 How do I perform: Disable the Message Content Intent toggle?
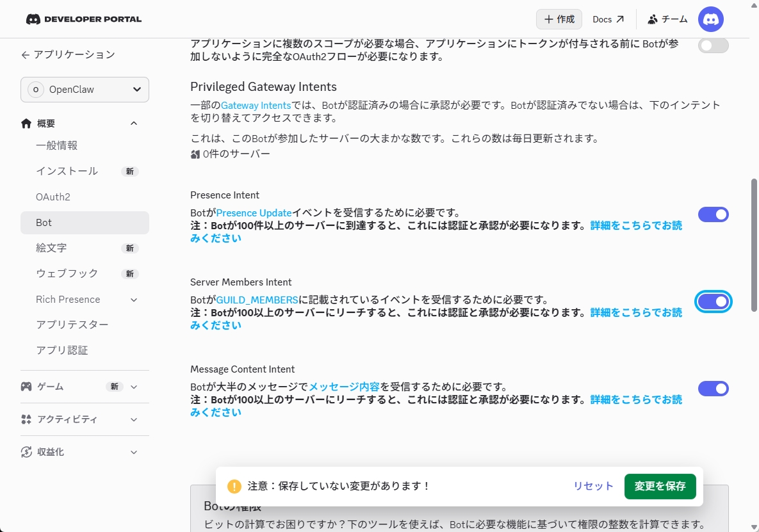point(713,389)
